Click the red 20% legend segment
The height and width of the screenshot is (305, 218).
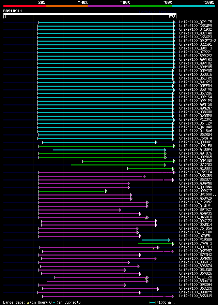25,6
